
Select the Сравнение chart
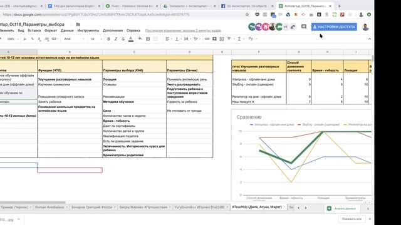tap(302, 154)
